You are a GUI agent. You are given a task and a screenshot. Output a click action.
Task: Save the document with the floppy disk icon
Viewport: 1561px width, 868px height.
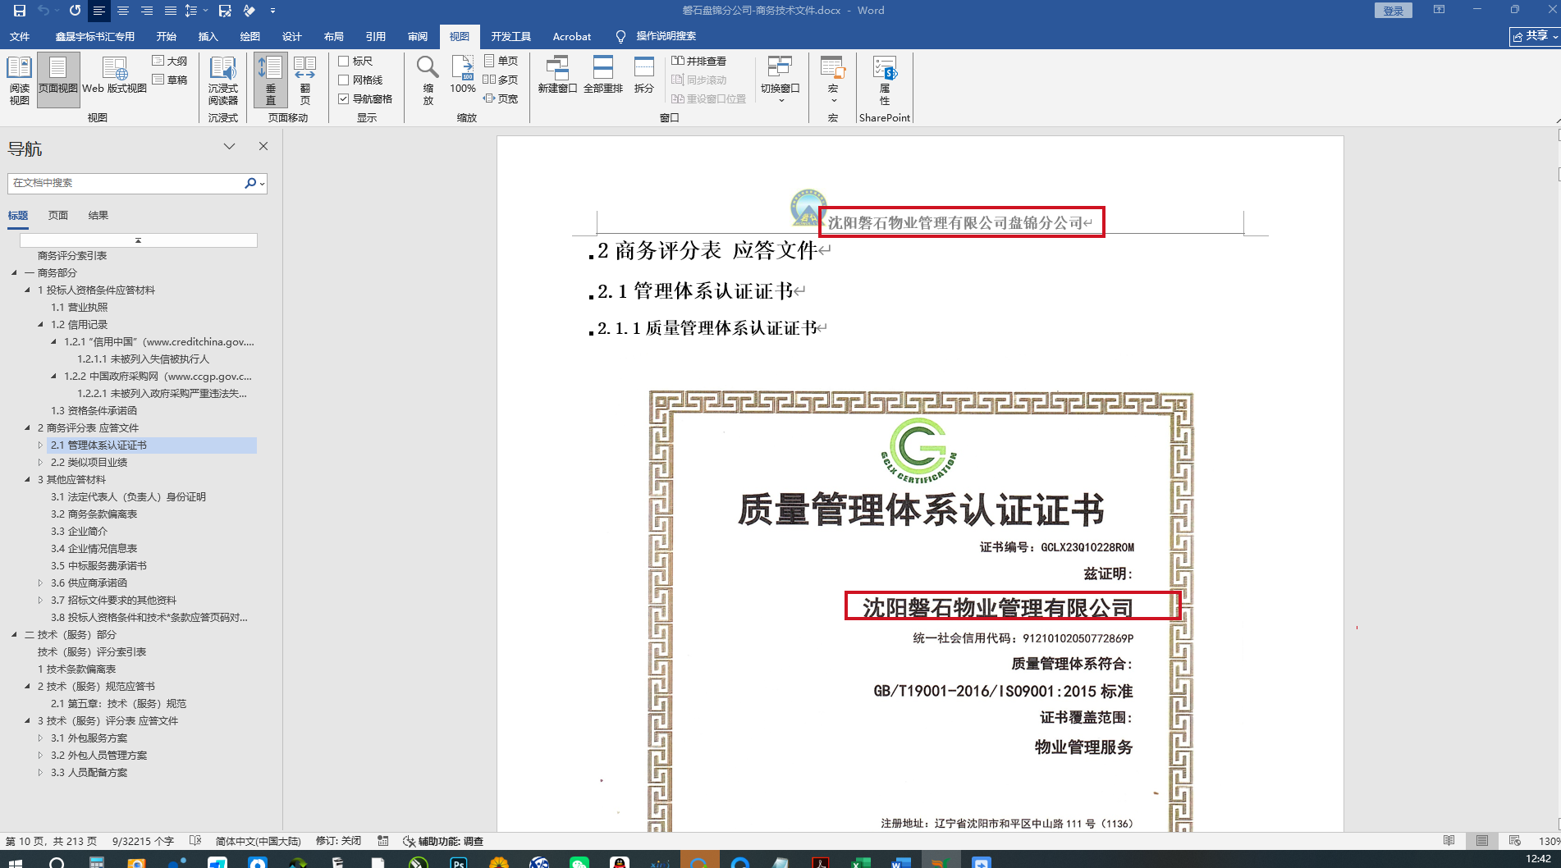20,11
